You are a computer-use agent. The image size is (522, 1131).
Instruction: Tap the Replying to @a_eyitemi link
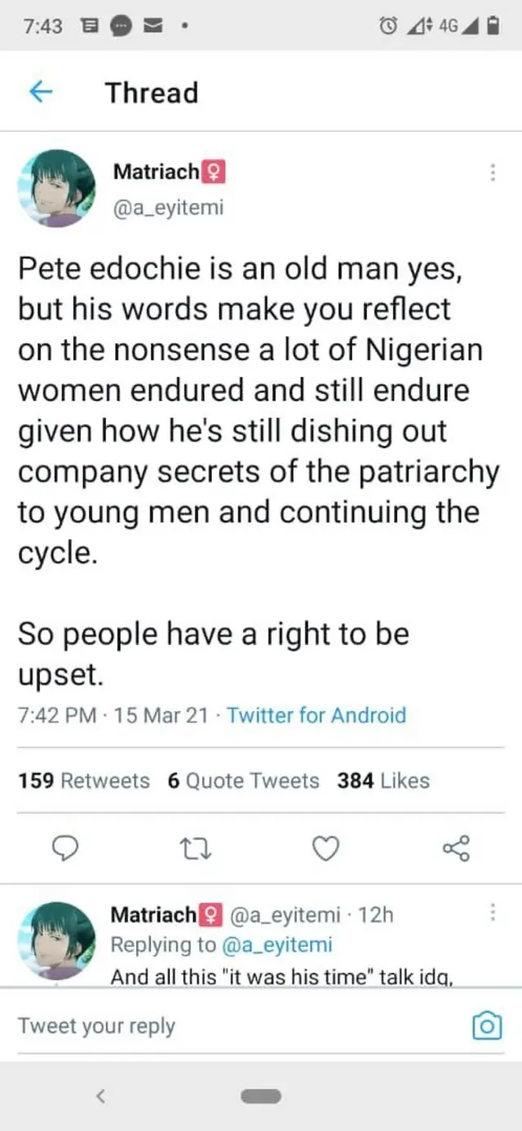tap(276, 944)
